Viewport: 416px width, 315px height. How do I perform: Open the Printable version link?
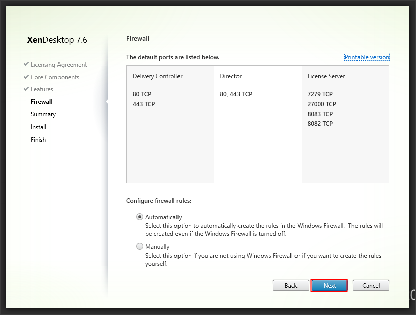[367, 57]
